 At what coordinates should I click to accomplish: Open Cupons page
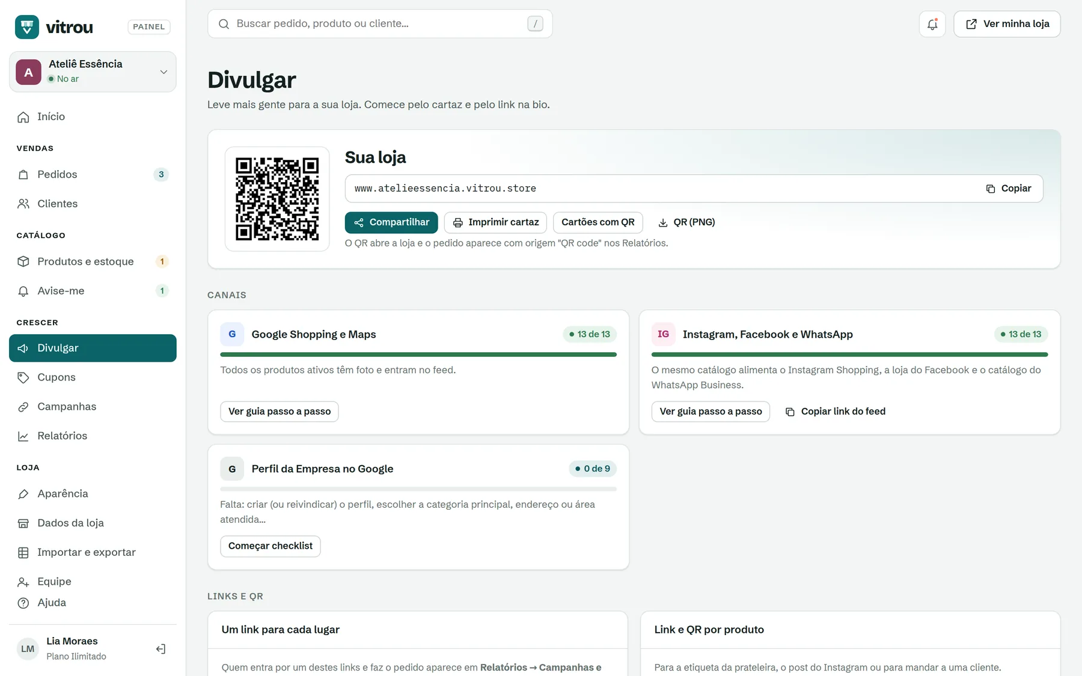click(93, 377)
